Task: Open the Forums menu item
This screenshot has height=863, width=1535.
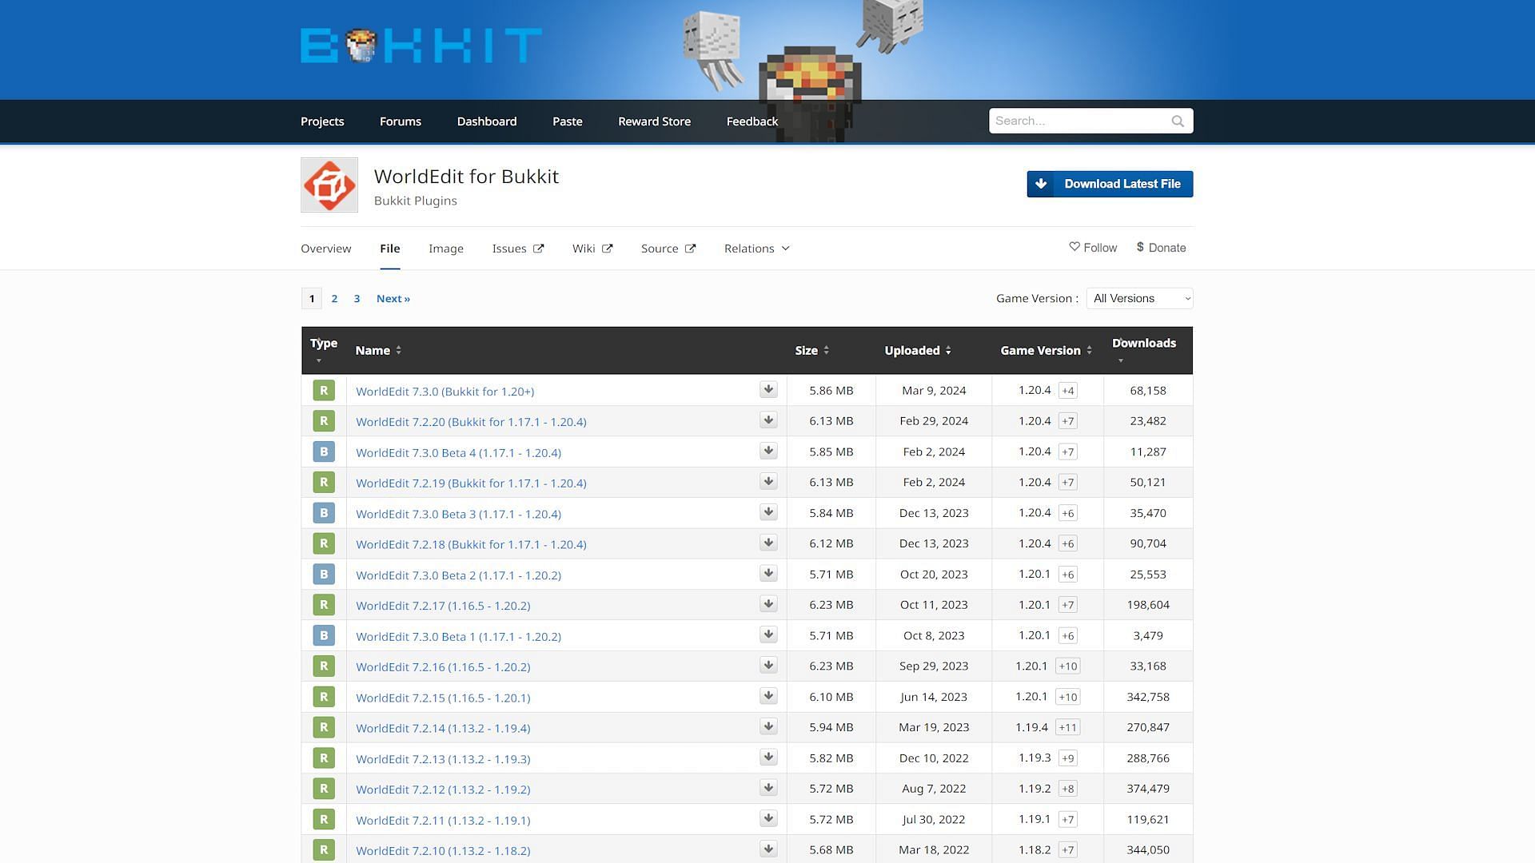Action: [401, 121]
